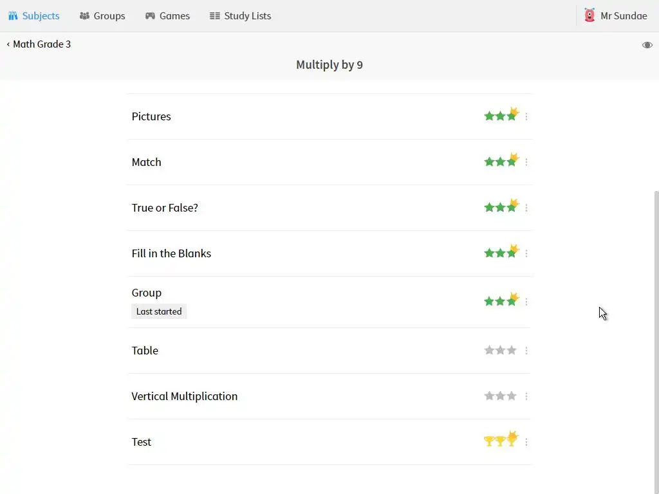
Task: Expand options for Vertical Multiplication
Action: coord(526,396)
